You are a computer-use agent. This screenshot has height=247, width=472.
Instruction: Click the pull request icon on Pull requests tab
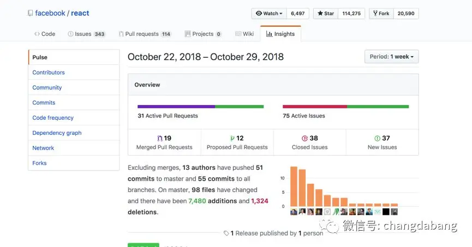point(121,34)
